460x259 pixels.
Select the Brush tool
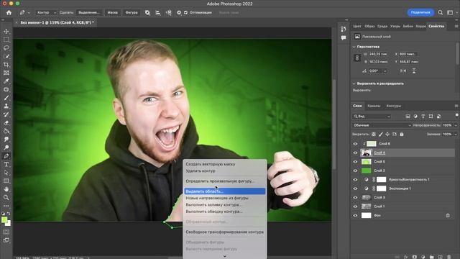pos(6,98)
